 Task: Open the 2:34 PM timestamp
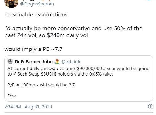point(13,107)
